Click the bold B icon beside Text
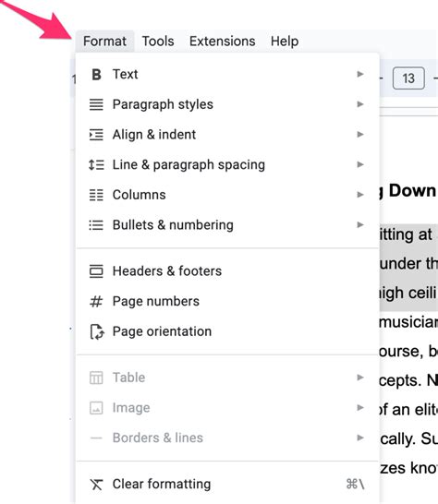 coord(96,74)
